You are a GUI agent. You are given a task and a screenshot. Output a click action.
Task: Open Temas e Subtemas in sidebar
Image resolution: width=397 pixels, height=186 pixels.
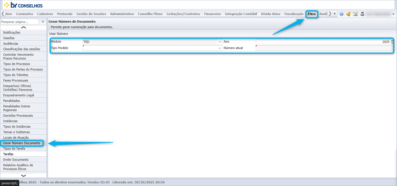pyautogui.click(x=23, y=132)
